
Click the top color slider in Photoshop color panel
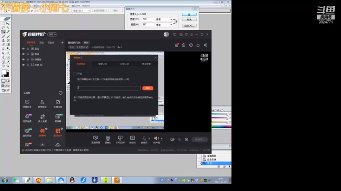tap(220, 114)
